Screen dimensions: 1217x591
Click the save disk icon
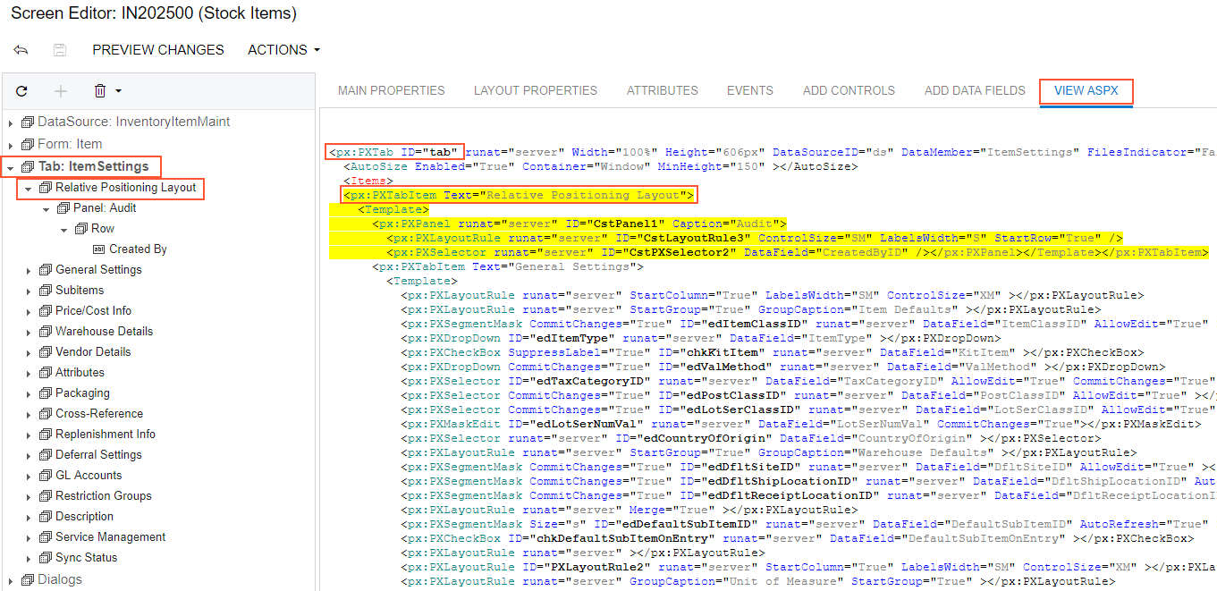coord(60,50)
